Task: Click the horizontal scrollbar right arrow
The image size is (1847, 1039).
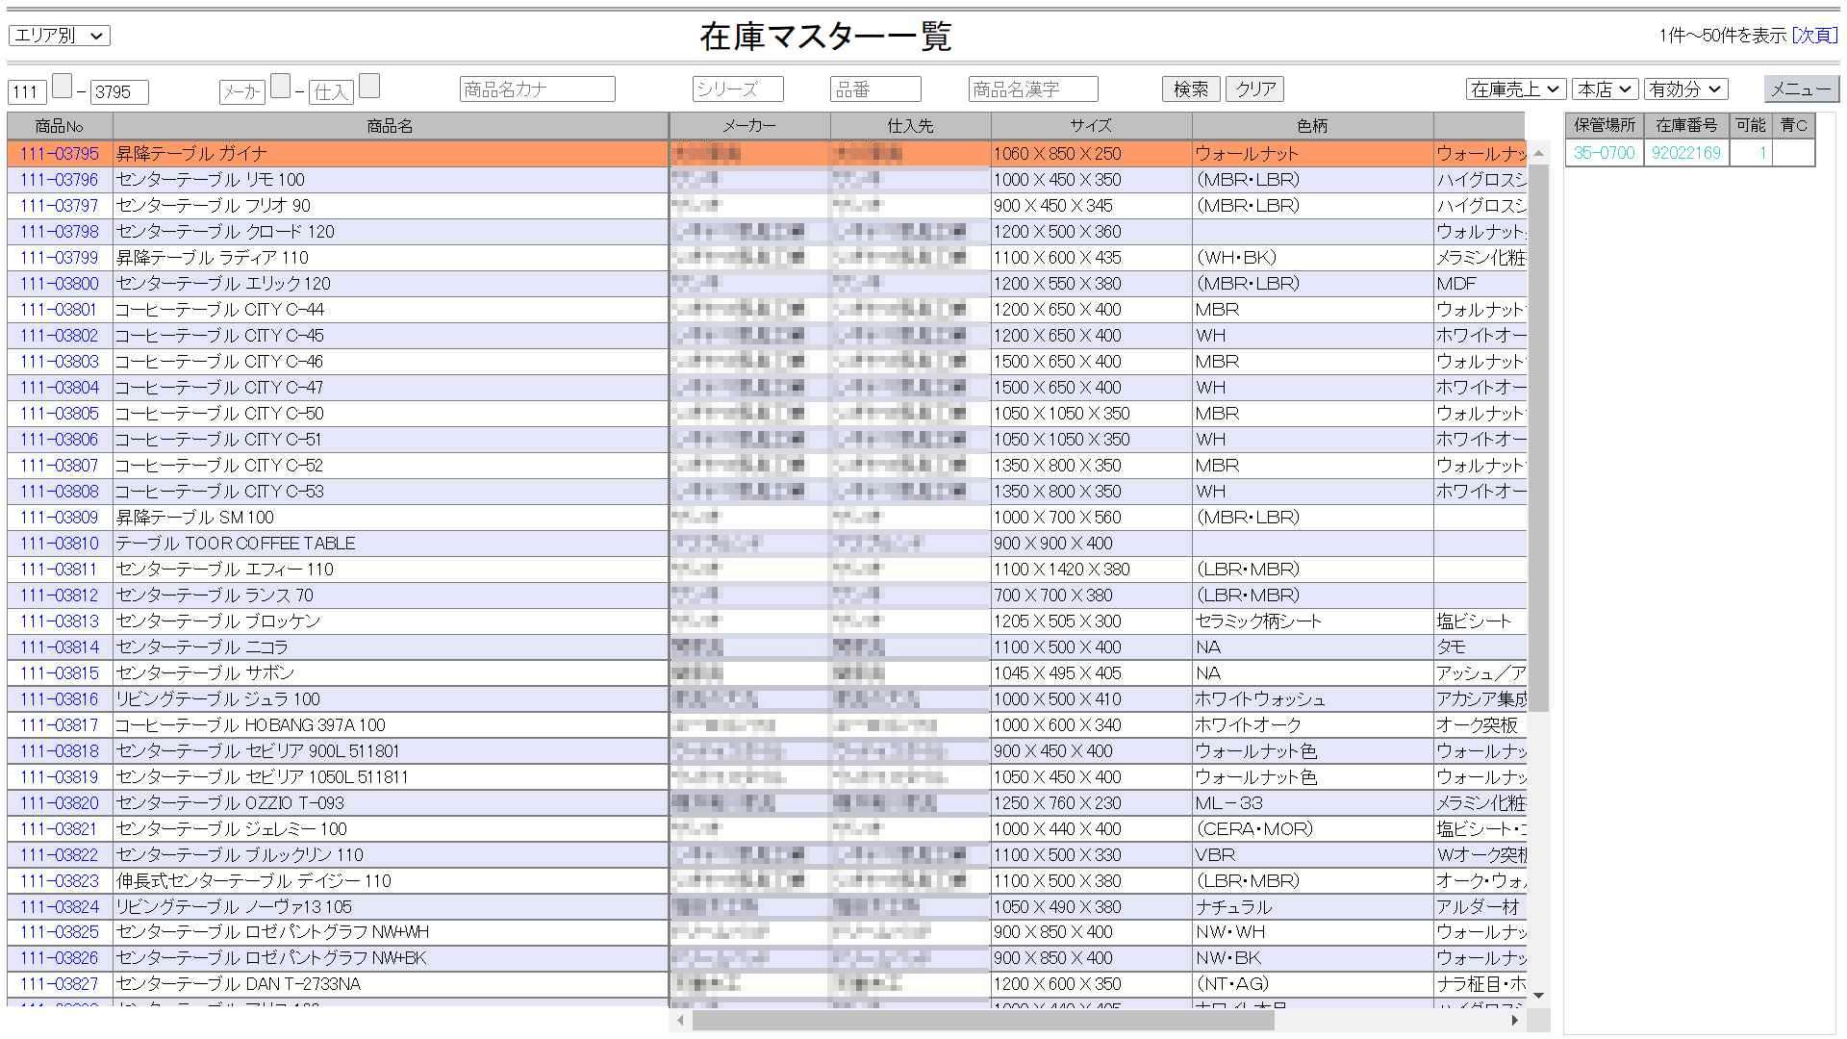Action: [x=1515, y=1021]
